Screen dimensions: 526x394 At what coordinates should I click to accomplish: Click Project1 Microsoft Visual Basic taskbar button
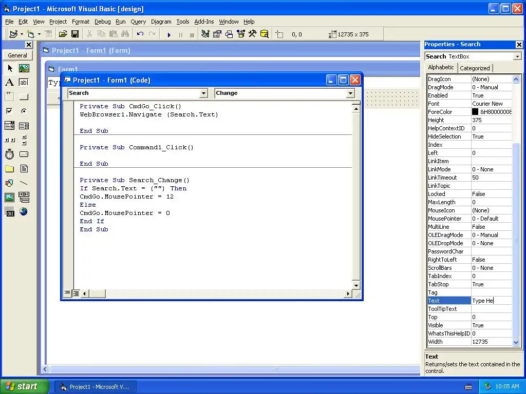(96, 387)
